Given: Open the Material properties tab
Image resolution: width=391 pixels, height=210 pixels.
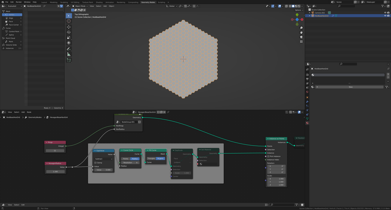Looking at the screenshot, I should (x=307, y=123).
